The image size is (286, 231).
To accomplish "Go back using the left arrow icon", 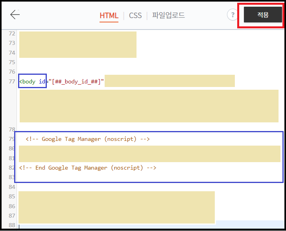I will tap(15, 15).
